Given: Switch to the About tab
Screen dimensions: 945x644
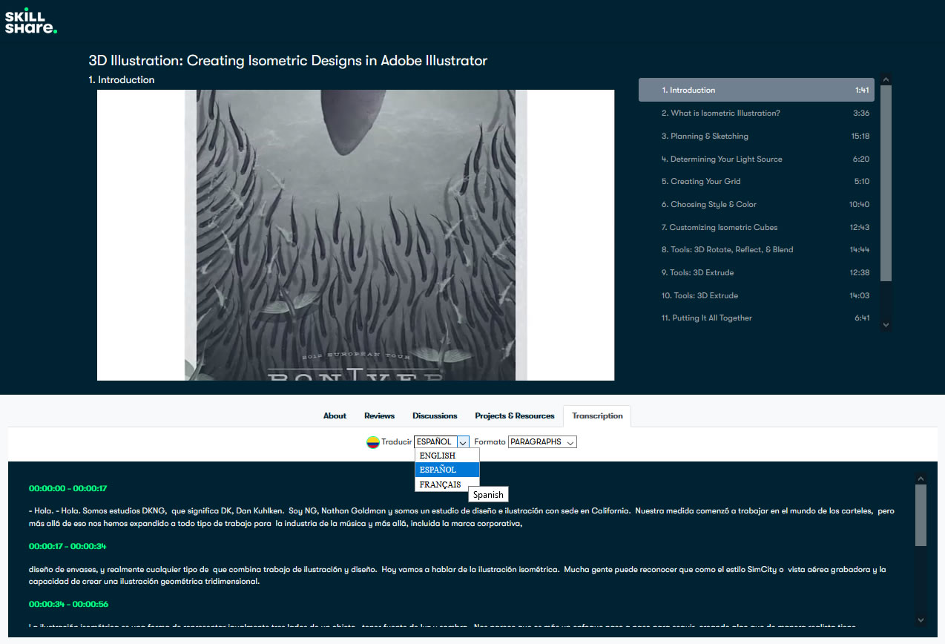Looking at the screenshot, I should coord(335,415).
